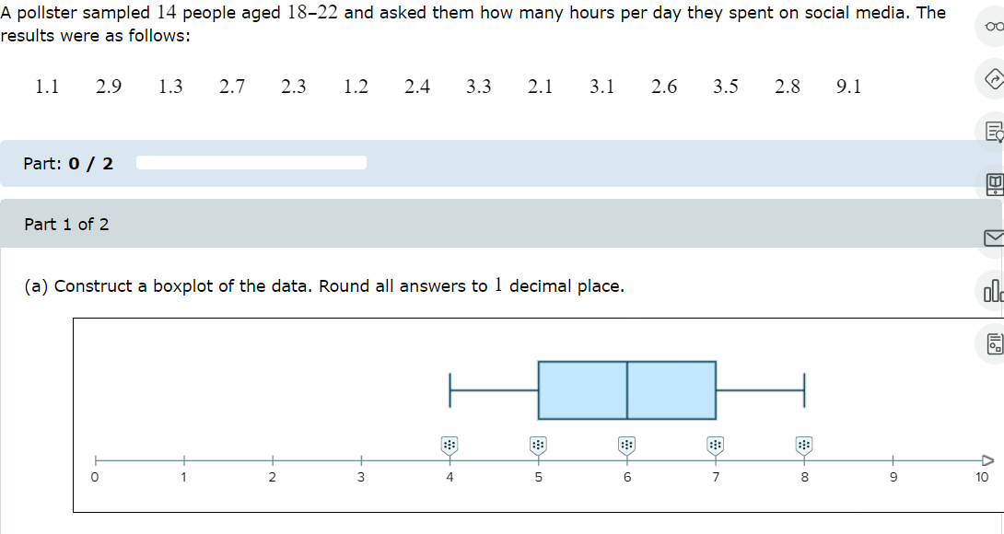Image resolution: width=1004 pixels, height=534 pixels.
Task: Open the hint note with lightbulb icon
Action: click(x=993, y=132)
